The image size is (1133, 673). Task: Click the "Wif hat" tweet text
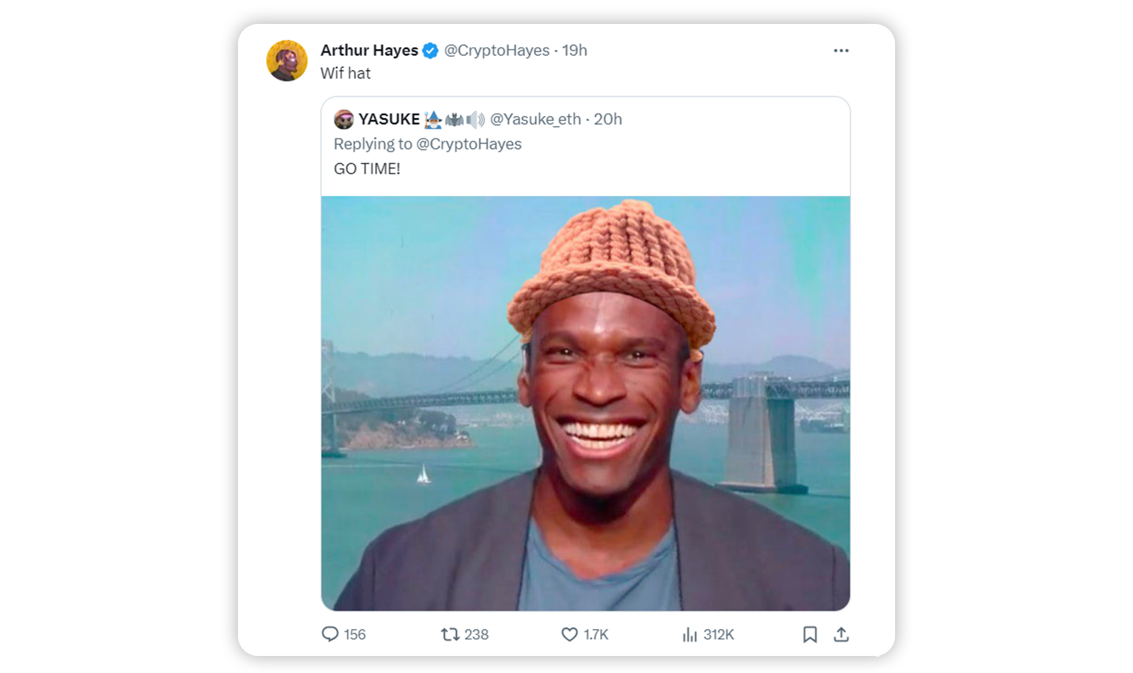click(x=346, y=74)
